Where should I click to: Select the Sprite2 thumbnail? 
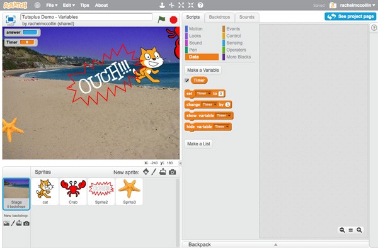click(101, 191)
